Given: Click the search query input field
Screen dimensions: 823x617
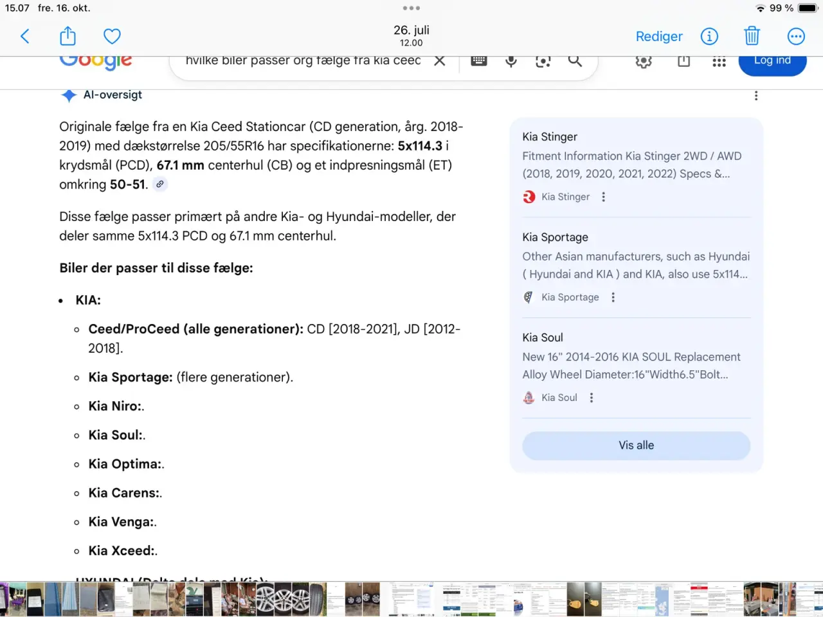Looking at the screenshot, I should [x=303, y=61].
